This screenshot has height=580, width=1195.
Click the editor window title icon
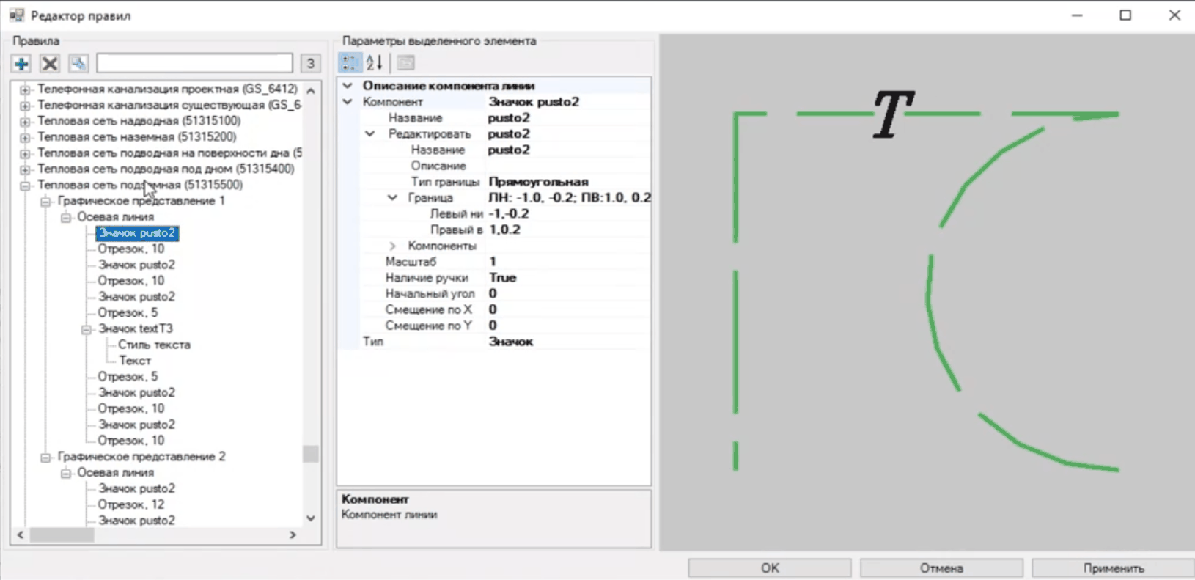coord(16,15)
